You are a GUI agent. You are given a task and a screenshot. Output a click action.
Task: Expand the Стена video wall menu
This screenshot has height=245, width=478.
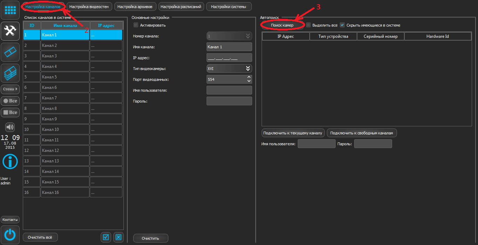point(10,89)
